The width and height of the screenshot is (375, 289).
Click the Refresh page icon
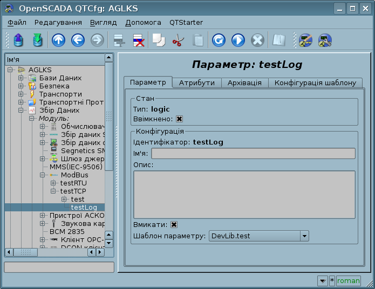point(219,40)
